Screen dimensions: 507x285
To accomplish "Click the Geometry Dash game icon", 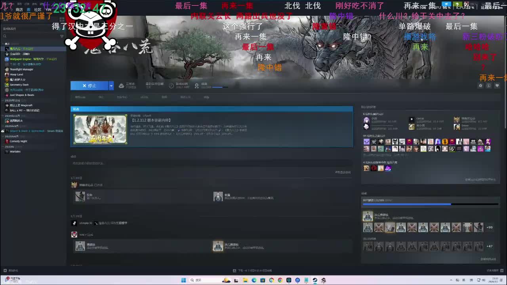I will (7, 85).
